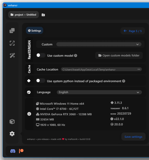The height and width of the screenshot is (160, 149).
Task: Expand the Custom RealESRGAN model dropdown
Action: pos(99,44)
